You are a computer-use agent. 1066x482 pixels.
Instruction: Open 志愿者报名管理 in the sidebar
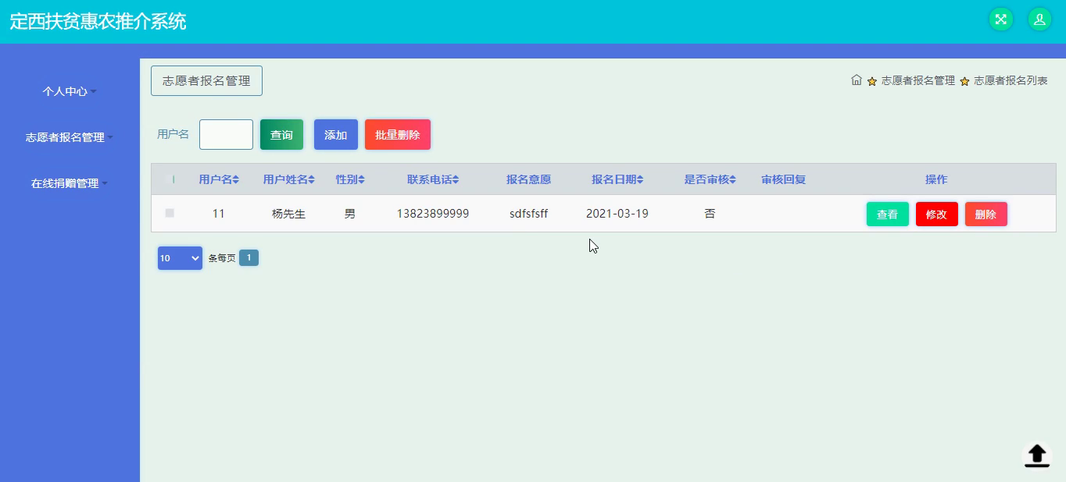(70, 137)
